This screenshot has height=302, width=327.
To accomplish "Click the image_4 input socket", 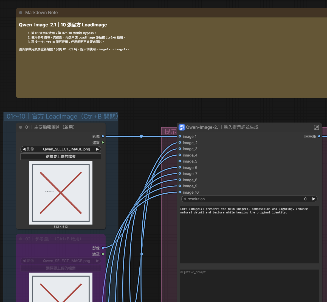I will tap(180, 155).
